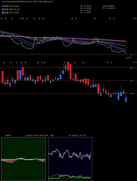Click the '<Tops' label at right edge
The image size is (137, 181).
pos(135,18)
